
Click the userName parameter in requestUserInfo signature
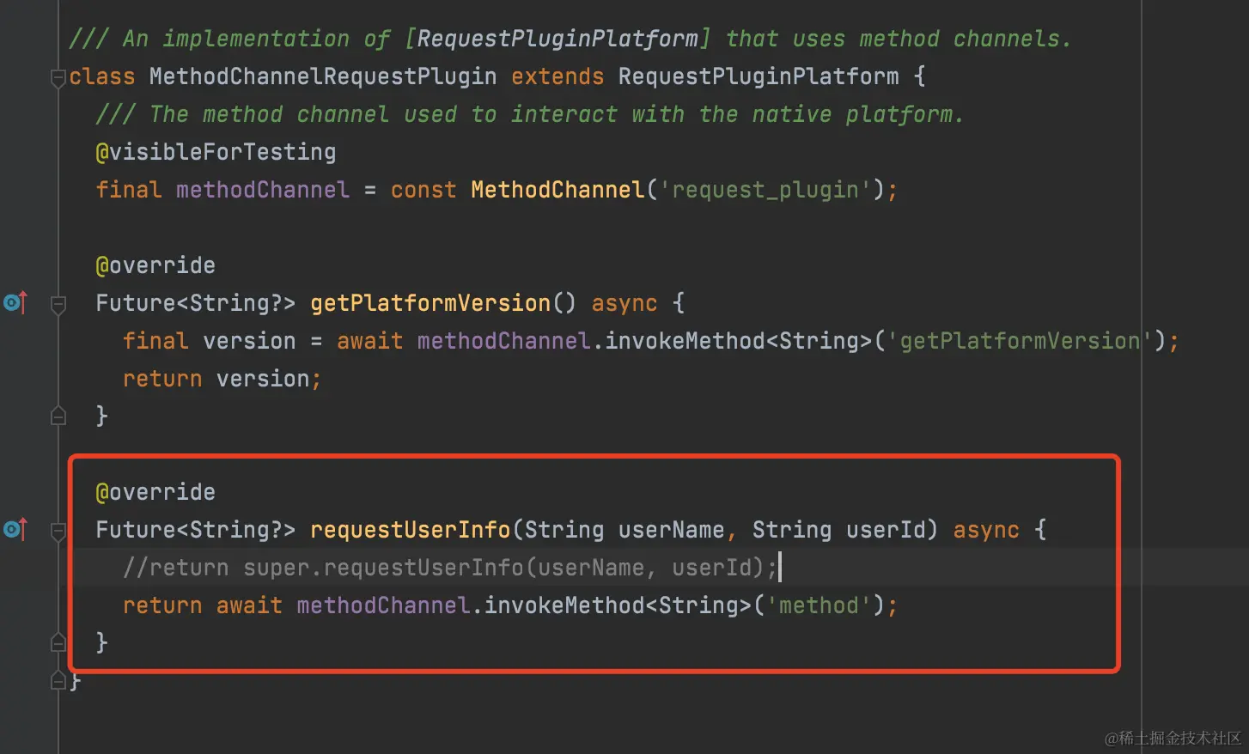coord(672,530)
